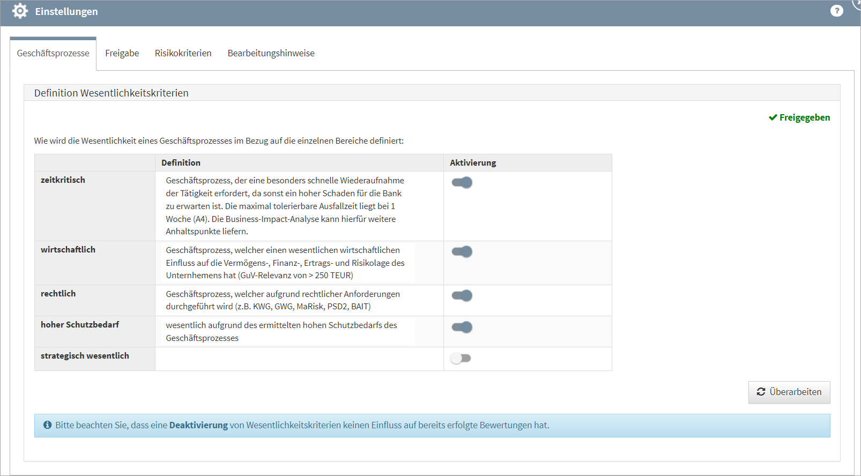Image resolution: width=861 pixels, height=476 pixels.
Task: Turn off the wirtschaftlich toggle
Action: (462, 252)
